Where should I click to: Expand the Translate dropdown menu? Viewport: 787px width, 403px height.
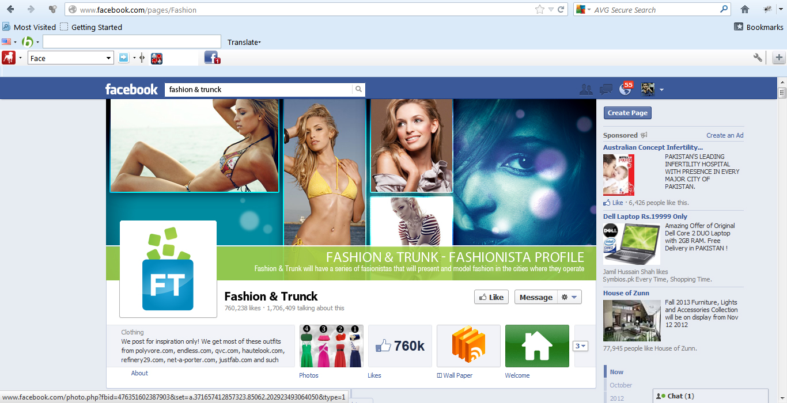pyautogui.click(x=244, y=42)
